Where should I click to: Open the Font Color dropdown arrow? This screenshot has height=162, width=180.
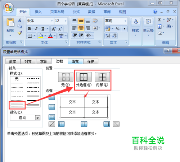[55, 36]
